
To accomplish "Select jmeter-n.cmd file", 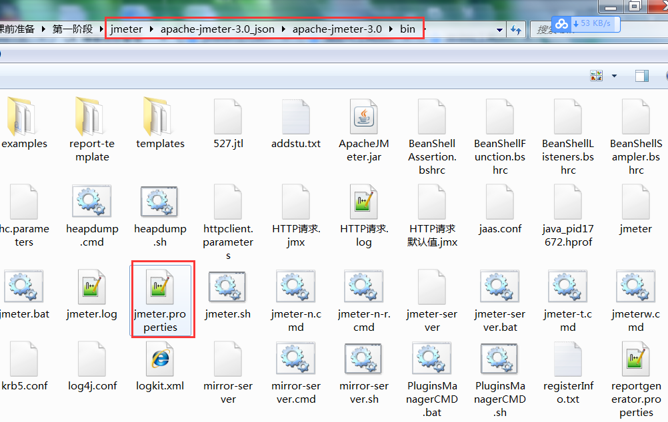I will pyautogui.click(x=295, y=301).
